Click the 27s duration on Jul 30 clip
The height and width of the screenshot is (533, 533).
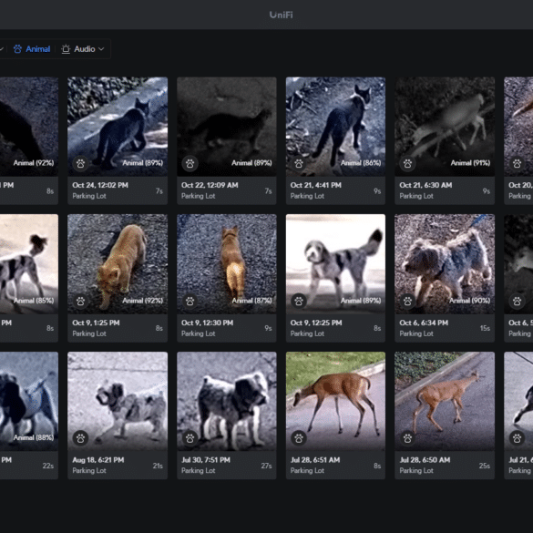point(266,466)
